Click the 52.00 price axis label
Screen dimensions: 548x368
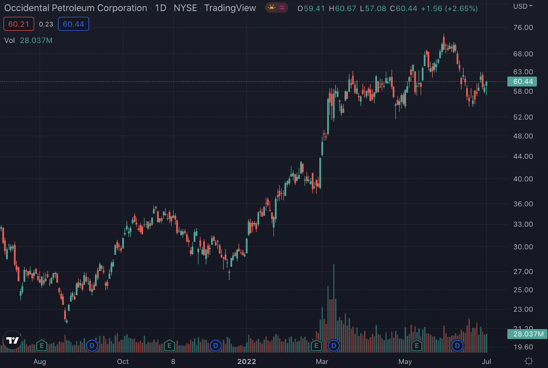click(x=523, y=117)
